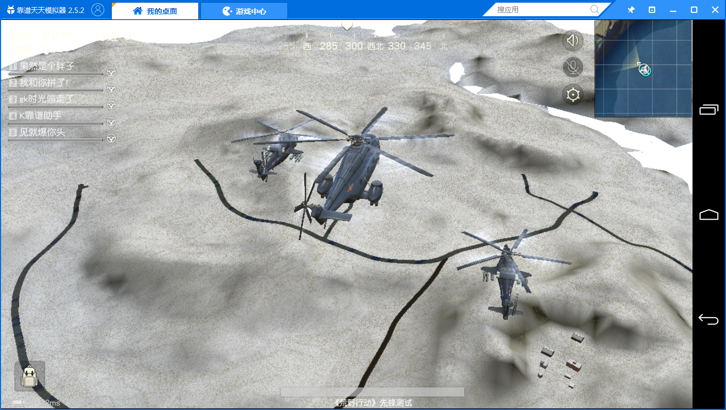Open the backpack inventory icon
The image size is (726, 410).
29,376
